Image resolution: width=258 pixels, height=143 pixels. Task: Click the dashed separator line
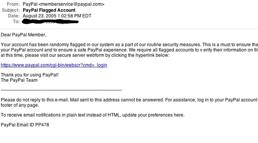pos(61,90)
